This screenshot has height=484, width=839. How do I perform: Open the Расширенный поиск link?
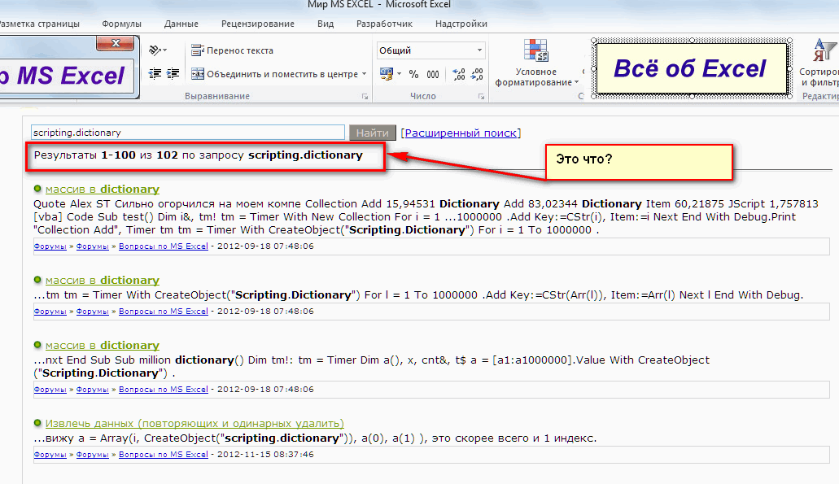coord(461,133)
